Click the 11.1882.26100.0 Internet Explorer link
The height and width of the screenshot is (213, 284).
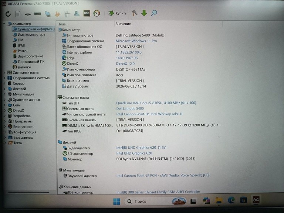click(x=129, y=53)
